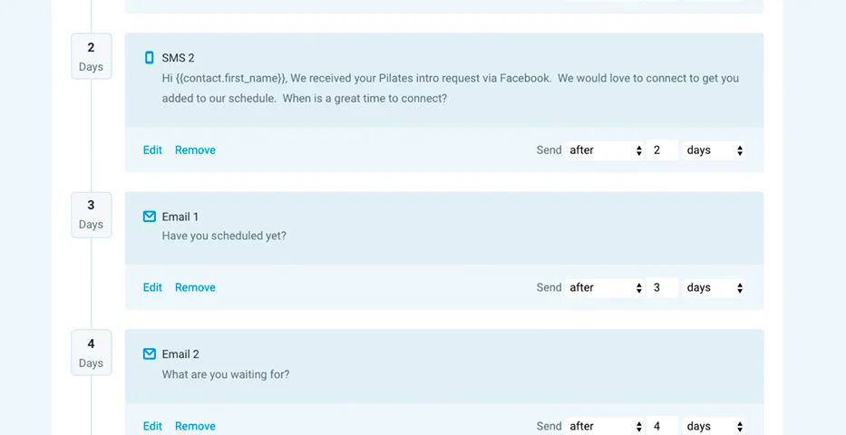Remove the Email 1 step
Image resolution: width=846 pixels, height=435 pixels.
pyautogui.click(x=195, y=288)
